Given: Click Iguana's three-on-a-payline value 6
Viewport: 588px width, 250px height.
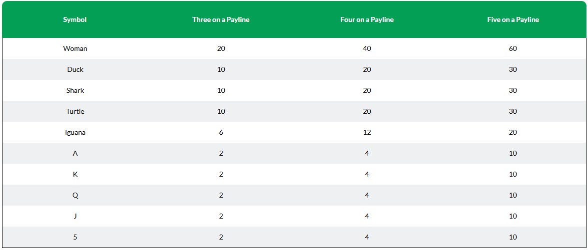Looking at the screenshot, I should click(221, 132).
